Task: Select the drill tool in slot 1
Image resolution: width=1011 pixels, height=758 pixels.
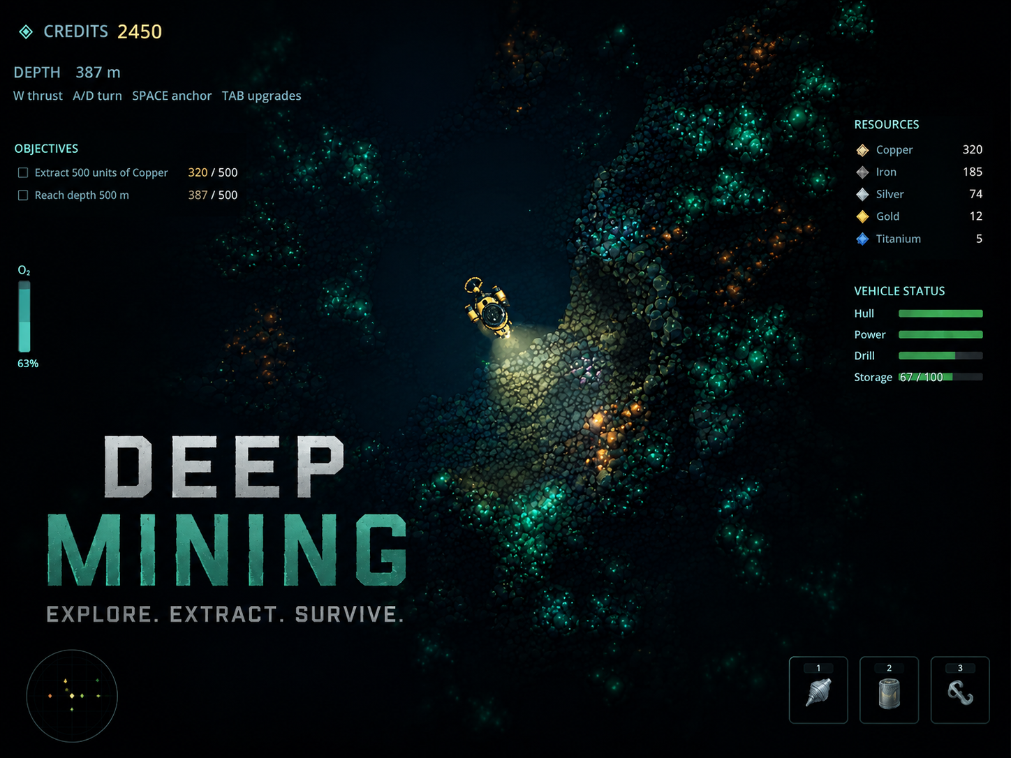Action: click(x=818, y=690)
